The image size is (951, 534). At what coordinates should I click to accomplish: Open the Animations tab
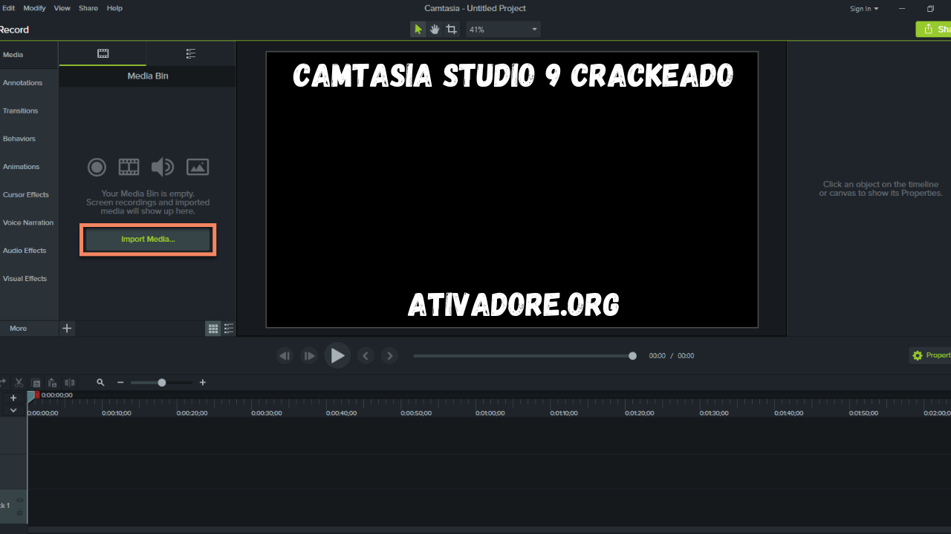click(29, 167)
